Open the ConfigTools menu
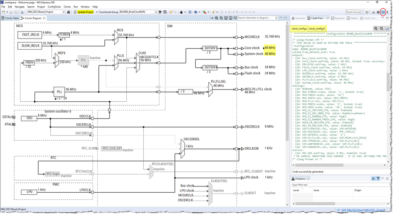The width and height of the screenshot is (393, 214). pyautogui.click(x=54, y=7)
